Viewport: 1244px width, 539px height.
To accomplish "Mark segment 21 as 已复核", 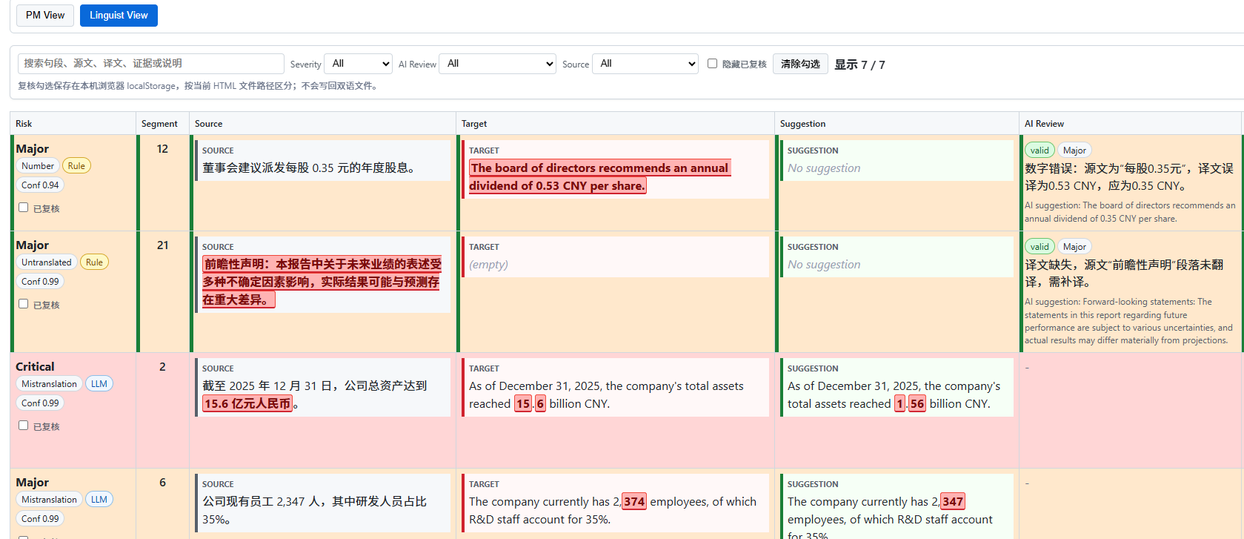I will click(24, 304).
